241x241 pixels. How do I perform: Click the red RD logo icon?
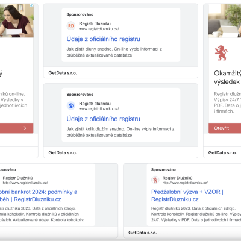71,26
